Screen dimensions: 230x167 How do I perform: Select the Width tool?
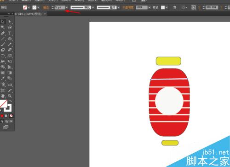click(3, 61)
